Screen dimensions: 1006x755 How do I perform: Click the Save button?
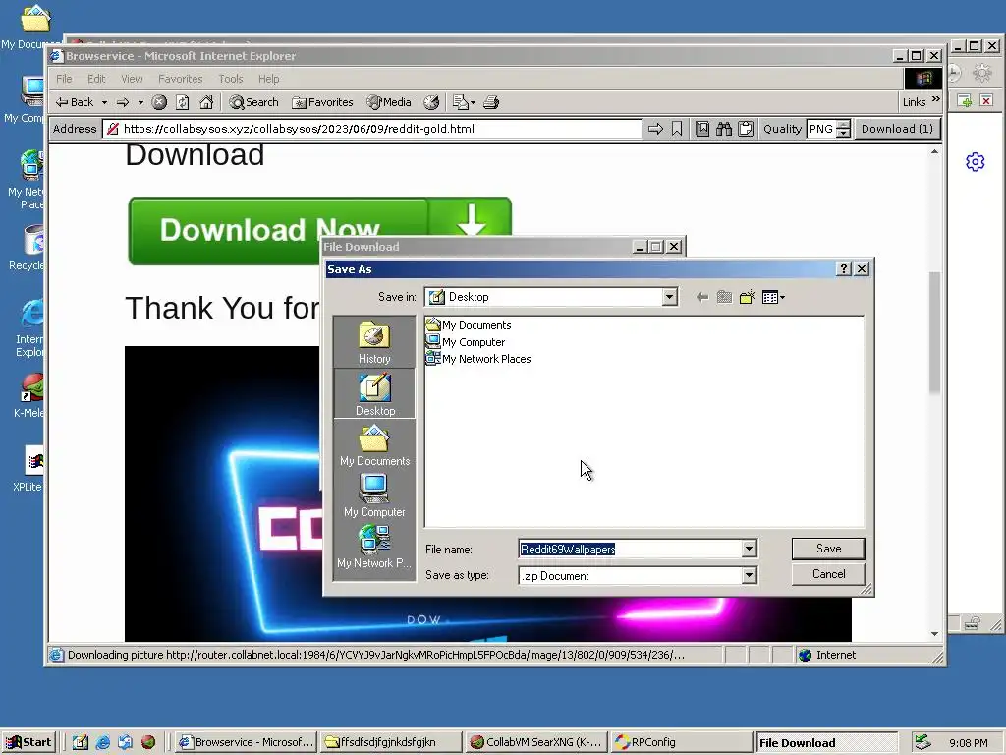tap(828, 549)
